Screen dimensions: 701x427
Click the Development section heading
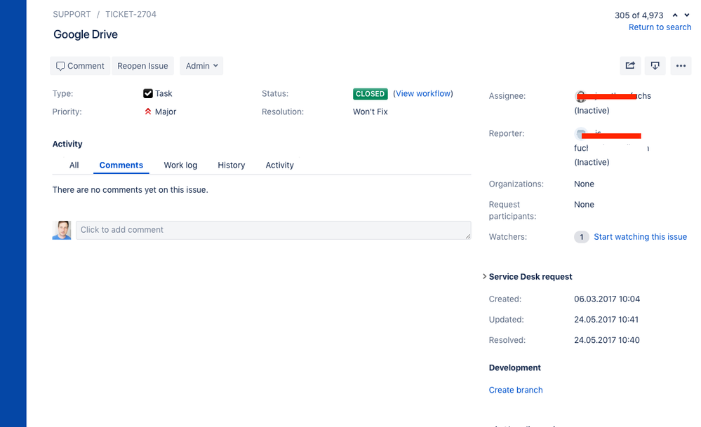[514, 367]
